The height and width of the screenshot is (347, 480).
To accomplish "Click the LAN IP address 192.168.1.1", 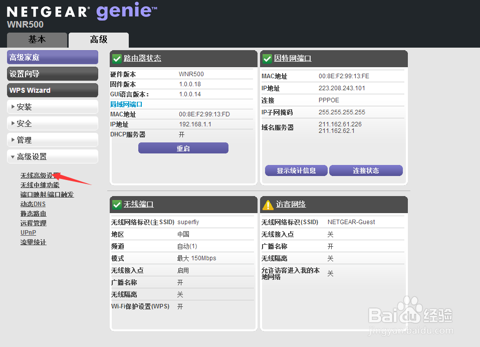I will (x=195, y=124).
